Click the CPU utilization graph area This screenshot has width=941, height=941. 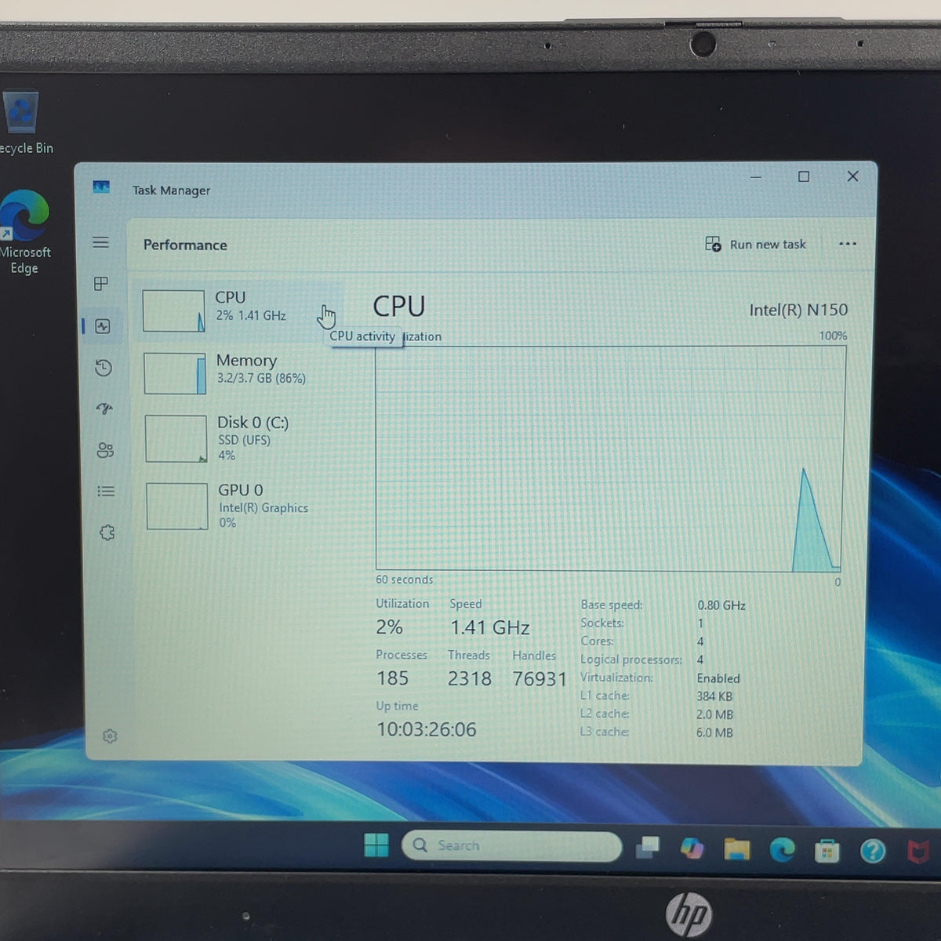[x=610, y=458]
